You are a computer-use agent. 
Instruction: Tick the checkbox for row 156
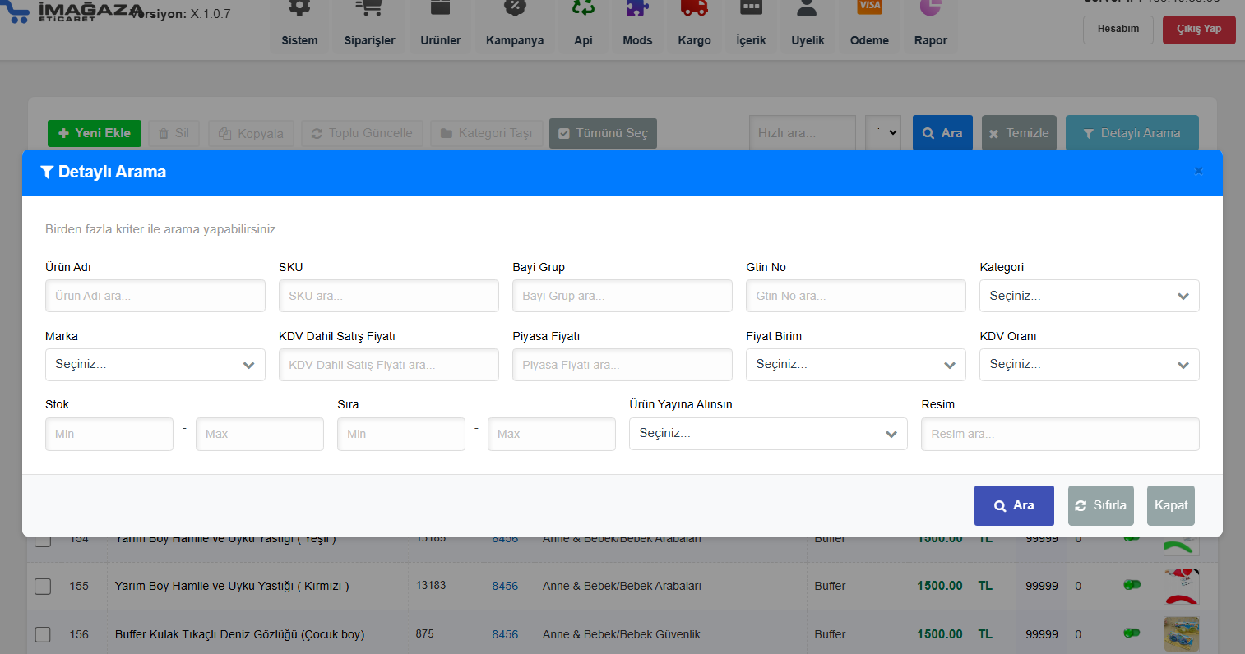[x=43, y=634]
